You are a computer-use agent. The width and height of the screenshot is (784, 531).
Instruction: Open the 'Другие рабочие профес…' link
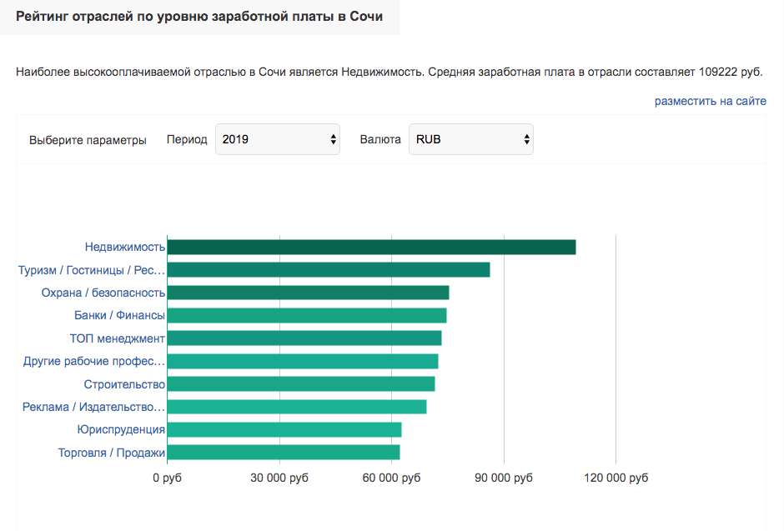(93, 361)
